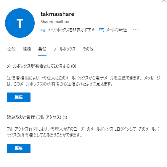Click 編集 under メールボックス所有者として送信する
This screenshot has height=167, width=167.
click(19, 97)
